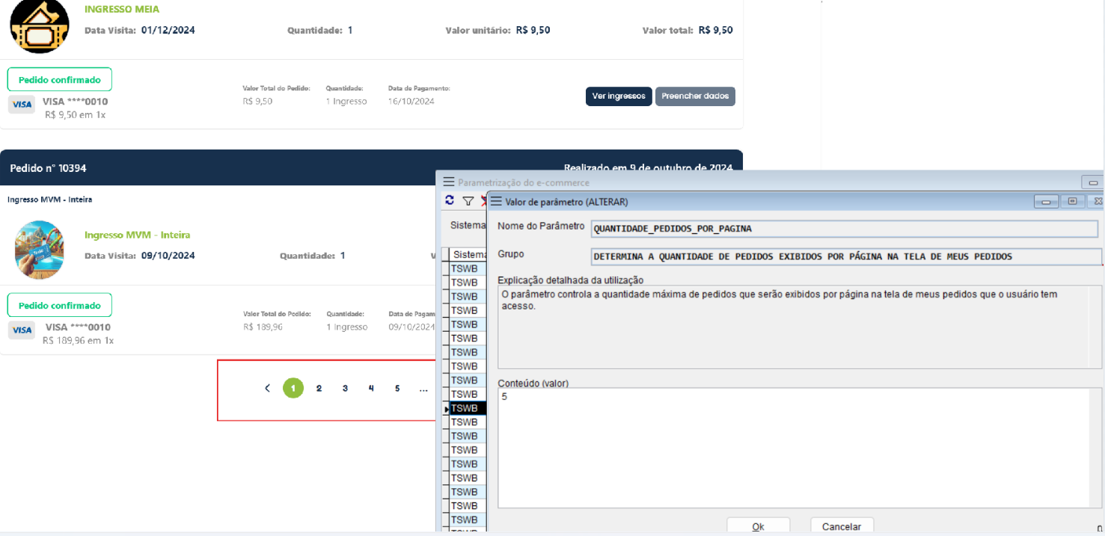
Task: Click into the Conteúdo (valor) text area
Action: click(x=793, y=447)
